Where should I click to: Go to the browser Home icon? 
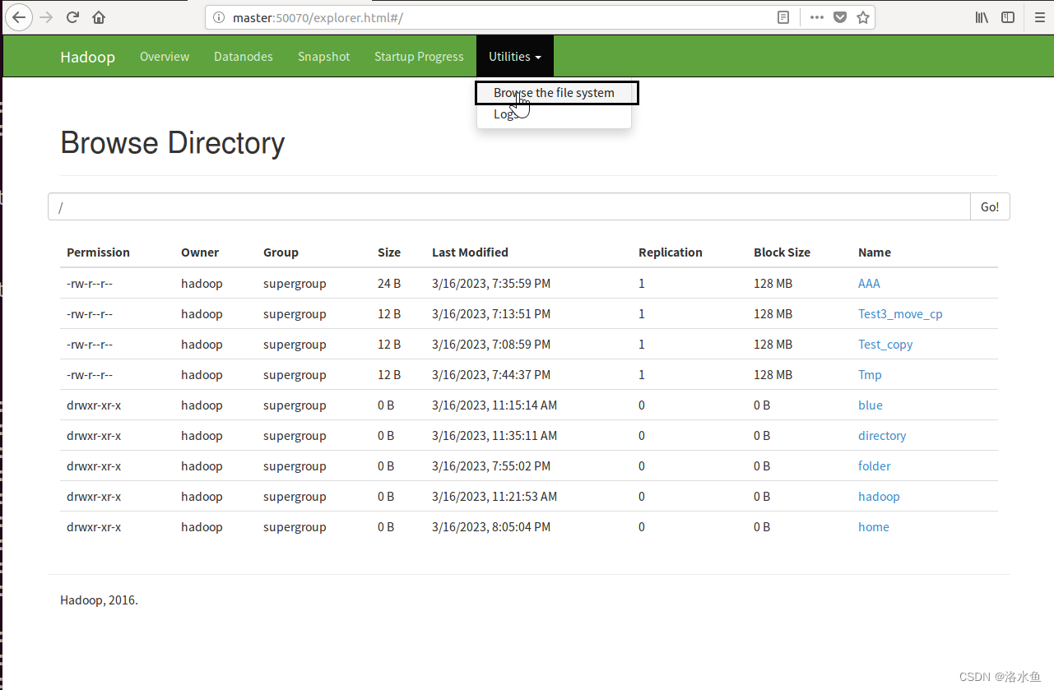(99, 17)
